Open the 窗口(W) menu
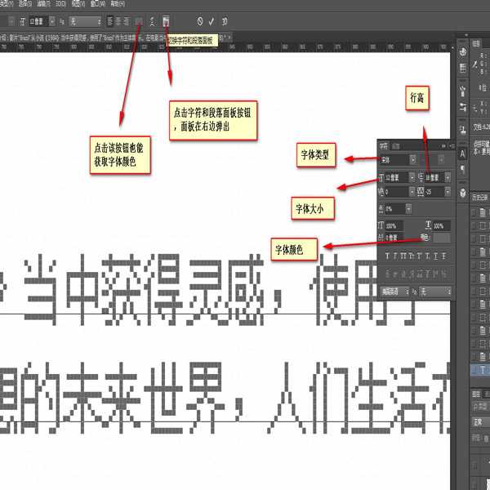The image size is (490, 490). coord(97,4)
